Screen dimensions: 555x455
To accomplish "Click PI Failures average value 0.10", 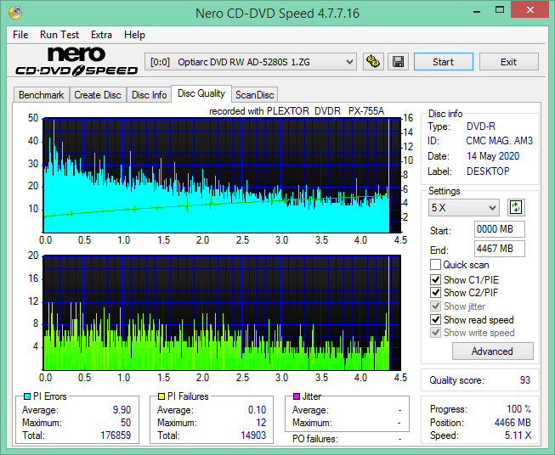I will tap(257, 410).
